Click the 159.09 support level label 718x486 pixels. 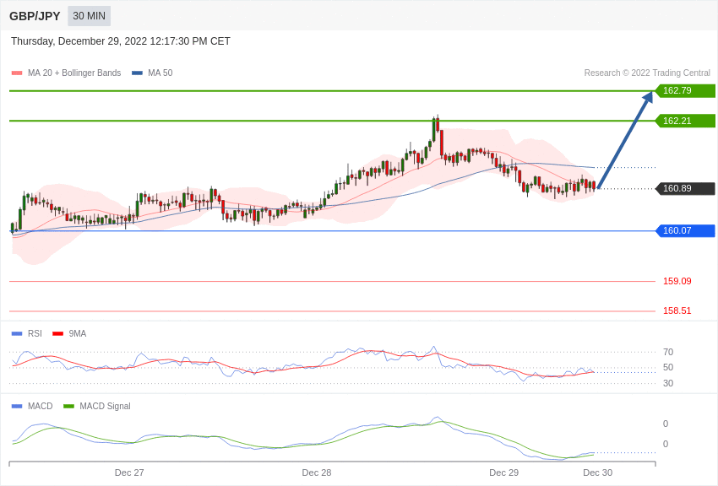click(x=677, y=281)
